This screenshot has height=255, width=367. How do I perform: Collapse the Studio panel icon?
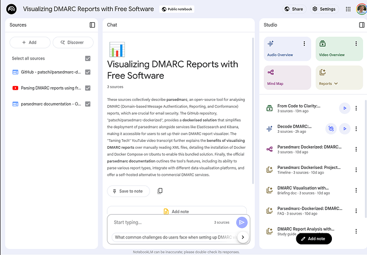(x=362, y=25)
